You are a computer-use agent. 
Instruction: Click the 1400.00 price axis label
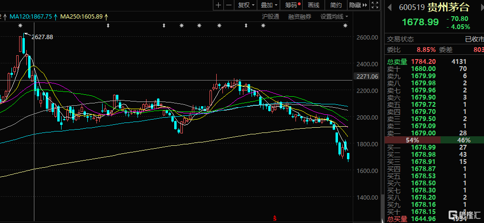pyautogui.click(x=367, y=197)
